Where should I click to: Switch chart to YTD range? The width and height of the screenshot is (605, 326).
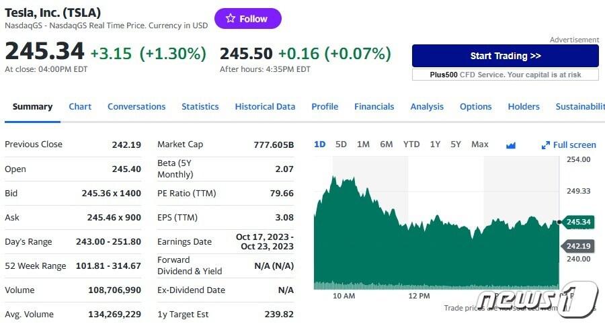point(411,145)
